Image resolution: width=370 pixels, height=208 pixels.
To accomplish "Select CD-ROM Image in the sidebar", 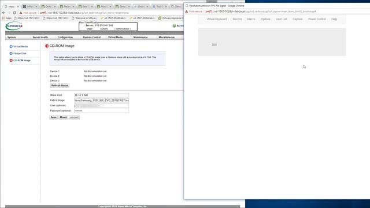I will (x=22, y=60).
